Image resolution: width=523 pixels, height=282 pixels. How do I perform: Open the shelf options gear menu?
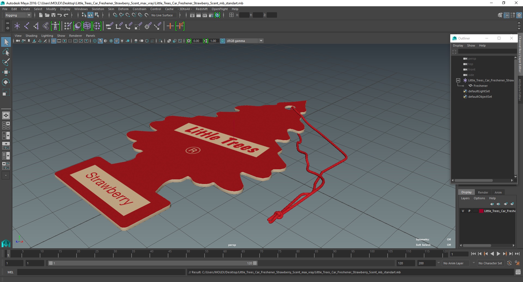click(x=7, y=28)
